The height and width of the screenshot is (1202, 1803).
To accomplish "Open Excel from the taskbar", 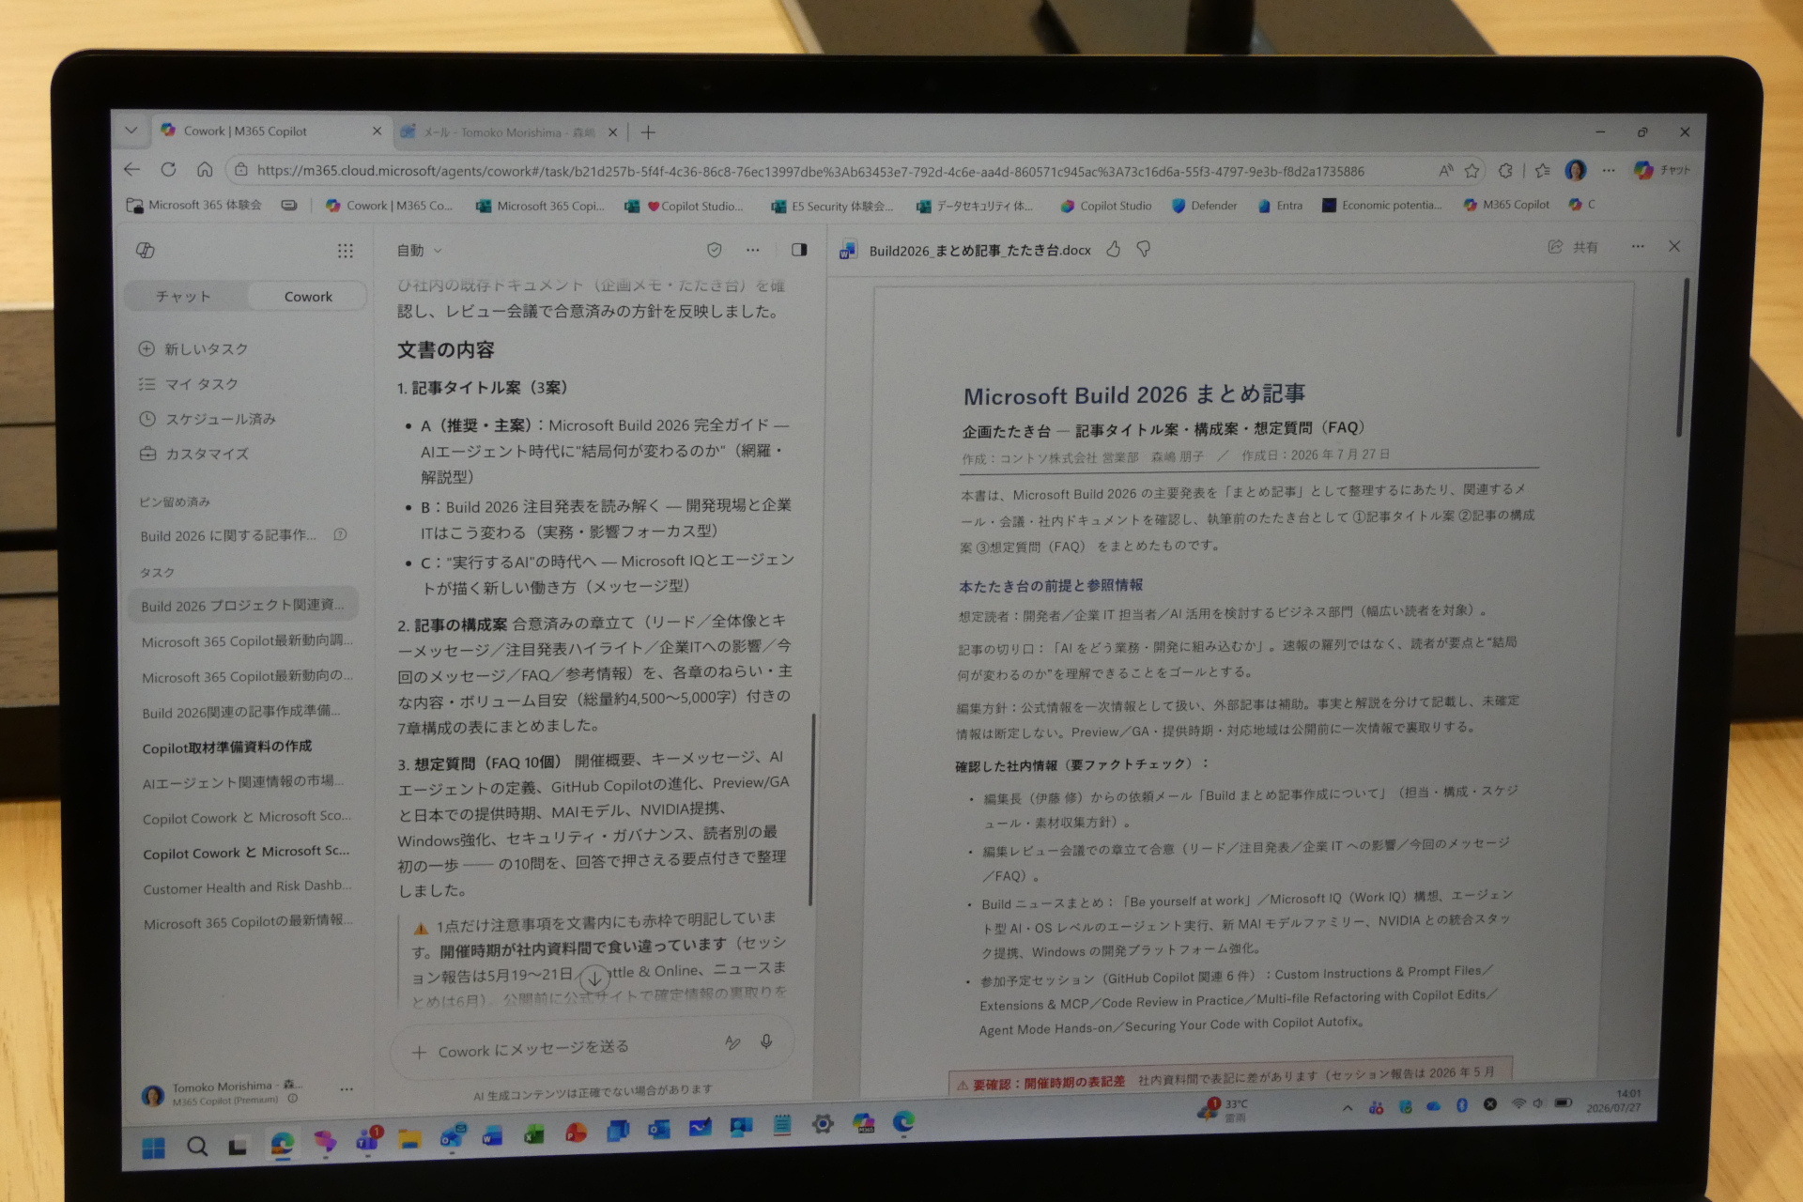I will click(x=533, y=1133).
